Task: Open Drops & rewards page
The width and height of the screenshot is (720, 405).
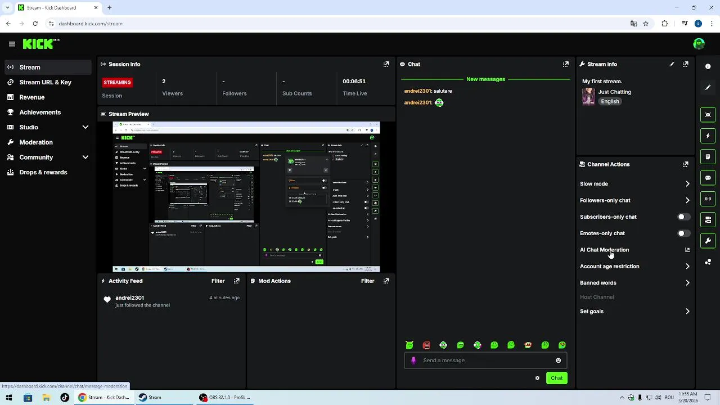Action: pos(48,172)
